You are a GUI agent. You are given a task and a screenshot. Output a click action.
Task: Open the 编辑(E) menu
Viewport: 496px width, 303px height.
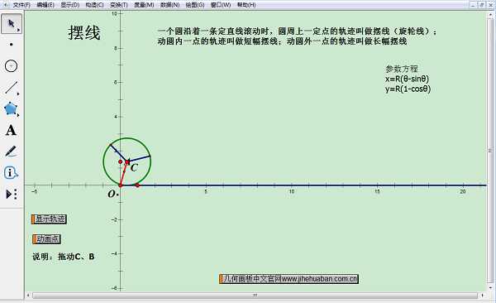click(45, 5)
